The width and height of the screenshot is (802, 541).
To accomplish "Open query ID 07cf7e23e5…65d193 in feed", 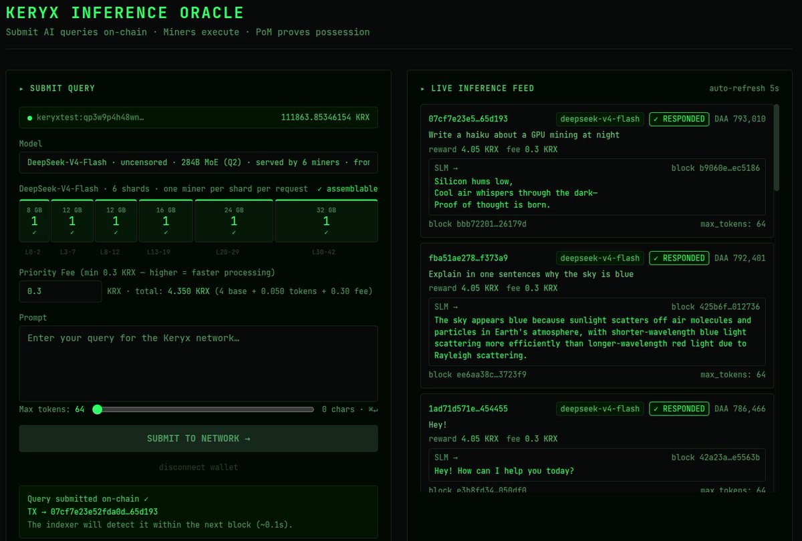I will pyautogui.click(x=468, y=119).
